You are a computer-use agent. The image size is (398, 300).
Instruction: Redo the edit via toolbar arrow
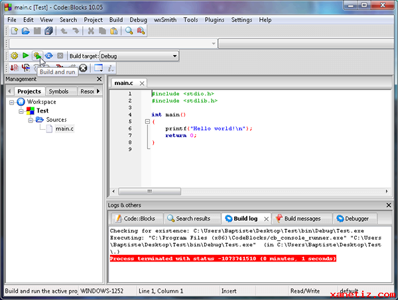point(76,31)
